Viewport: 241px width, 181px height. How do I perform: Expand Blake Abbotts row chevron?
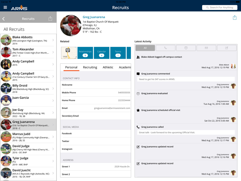coord(53,40)
